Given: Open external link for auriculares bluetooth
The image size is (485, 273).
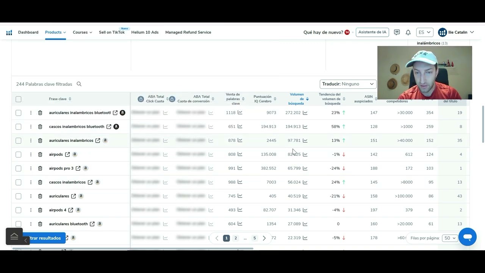Looking at the screenshot, I should tap(92, 224).
